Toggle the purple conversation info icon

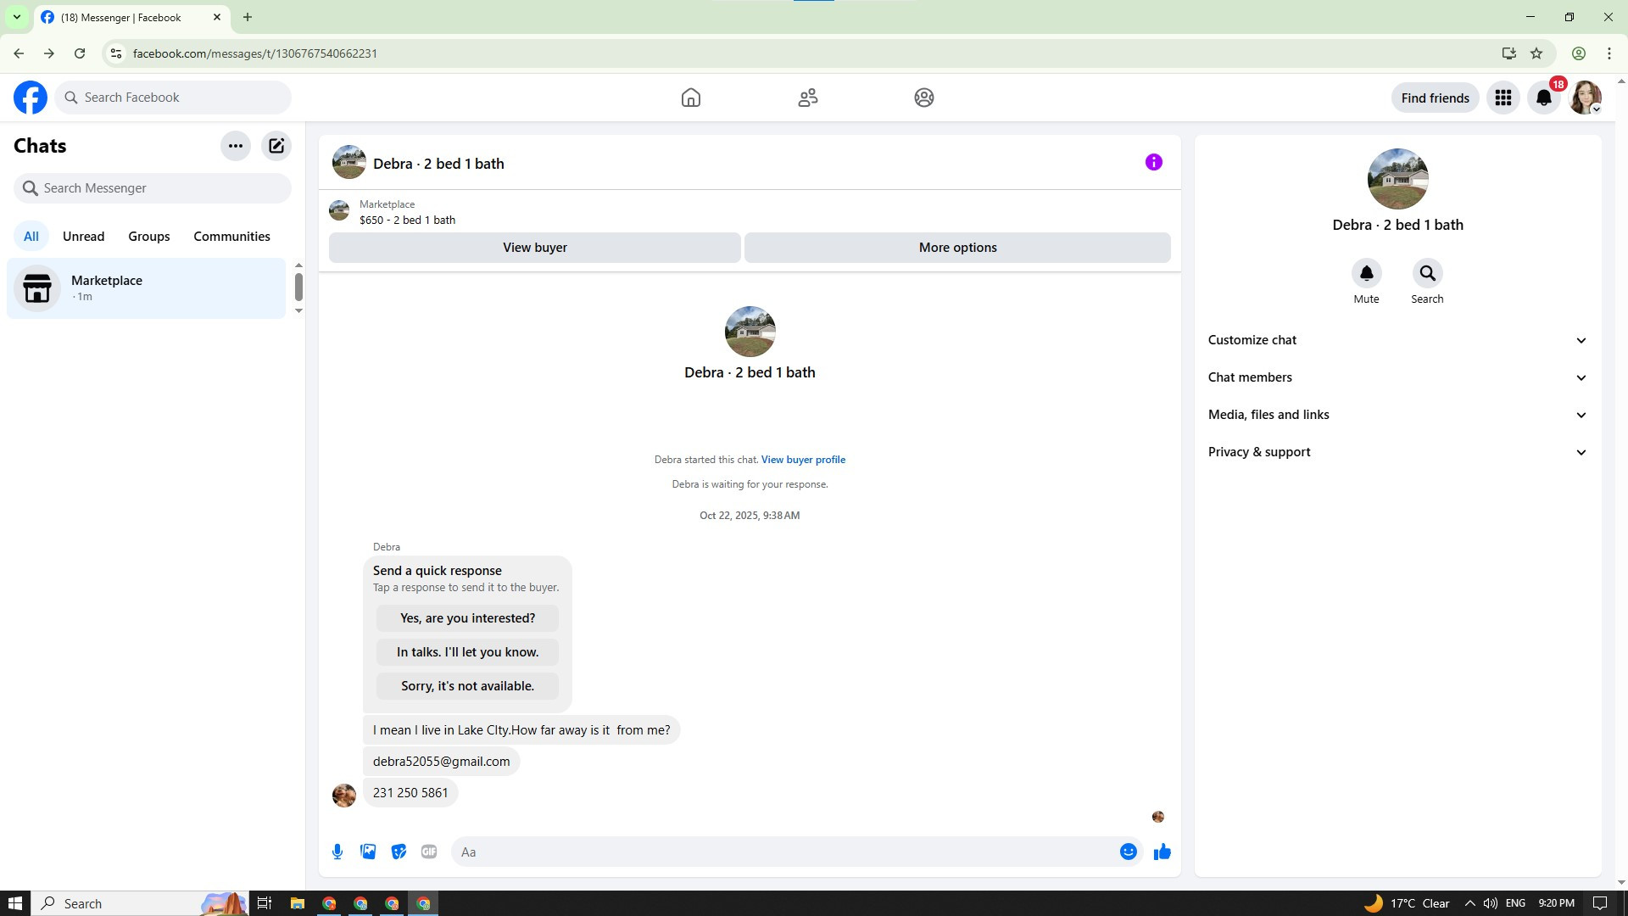1153,162
